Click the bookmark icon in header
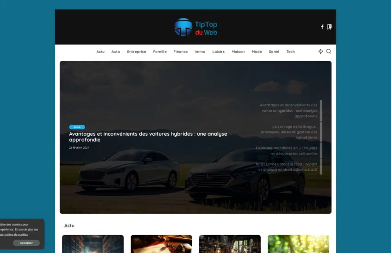This screenshot has height=253, width=391. coord(329,27)
